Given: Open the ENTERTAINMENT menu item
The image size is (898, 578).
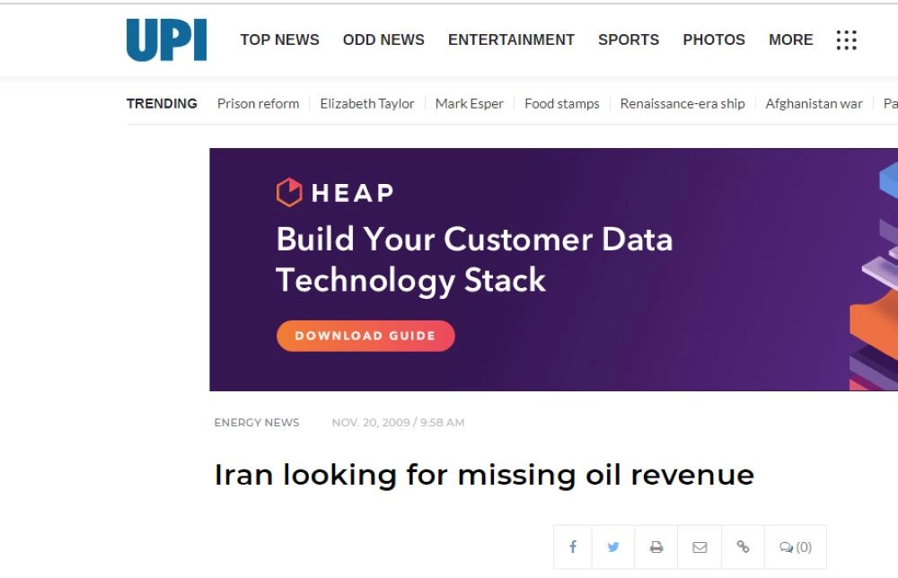Looking at the screenshot, I should tap(511, 40).
